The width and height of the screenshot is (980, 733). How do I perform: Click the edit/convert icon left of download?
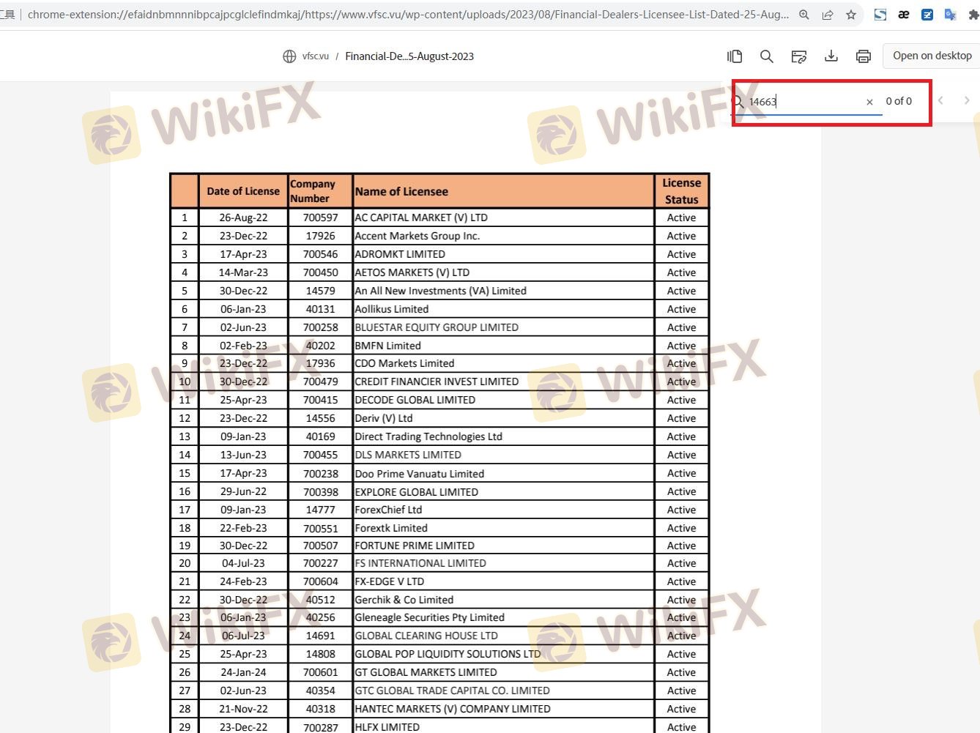pyautogui.click(x=799, y=56)
